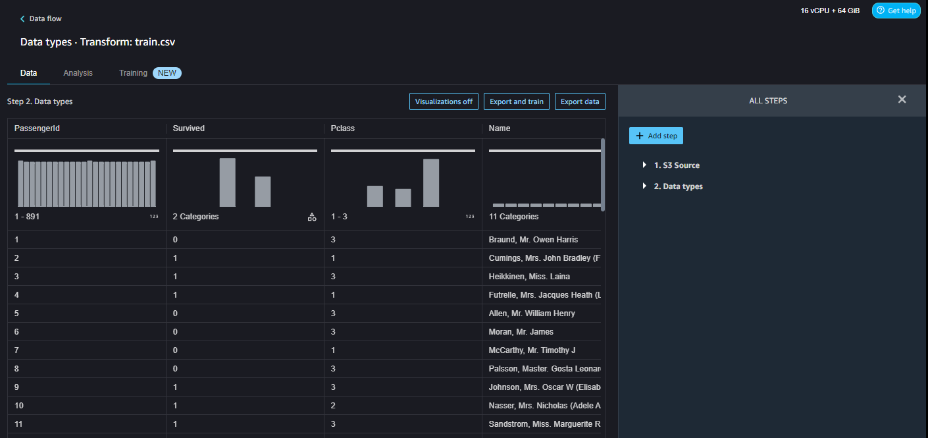
Task: Click the numeric type icon below the Pclass histogram
Action: tap(471, 216)
